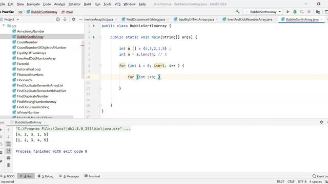Click the 10:27 cursor position indicator

pos(280,182)
